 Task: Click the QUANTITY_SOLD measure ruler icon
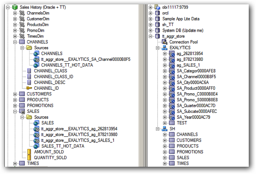click(29, 158)
